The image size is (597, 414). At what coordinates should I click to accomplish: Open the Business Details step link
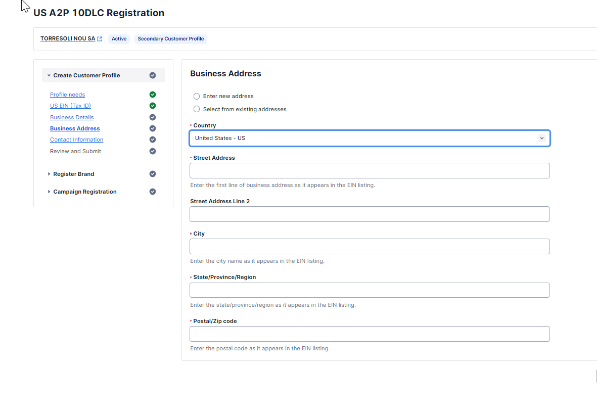pos(72,117)
